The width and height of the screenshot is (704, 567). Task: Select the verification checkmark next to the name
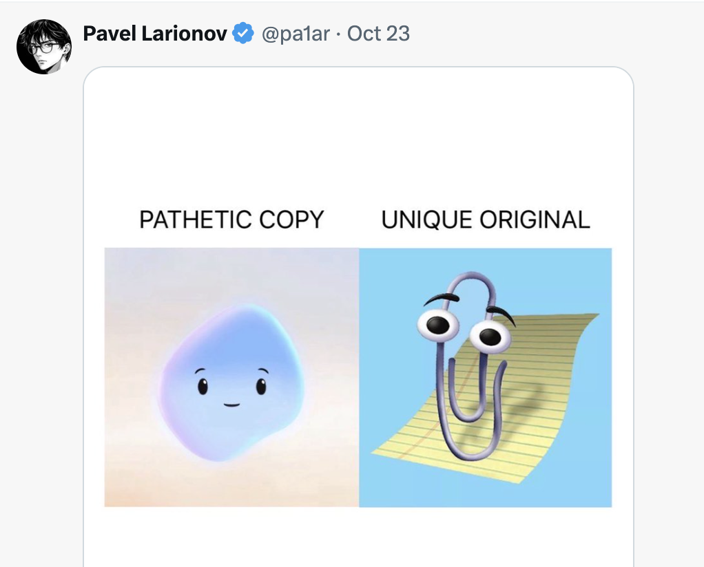pos(242,32)
